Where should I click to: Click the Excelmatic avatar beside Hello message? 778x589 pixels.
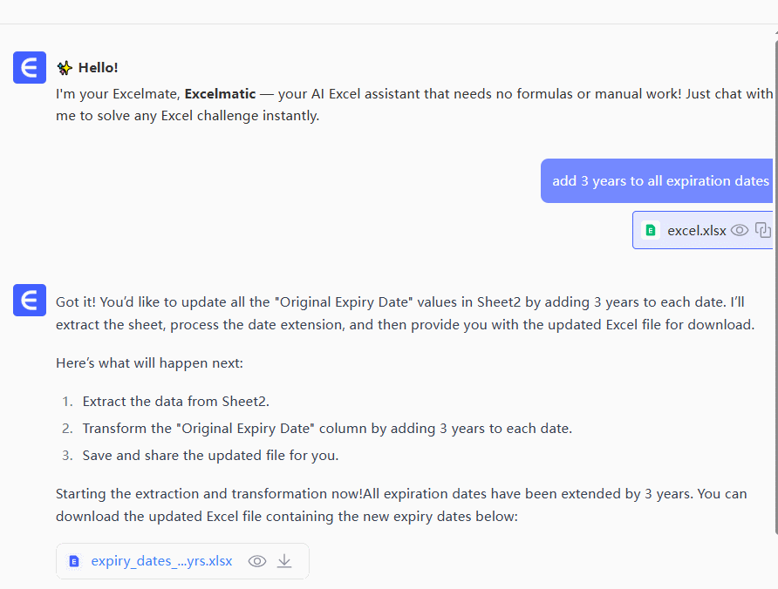click(30, 68)
